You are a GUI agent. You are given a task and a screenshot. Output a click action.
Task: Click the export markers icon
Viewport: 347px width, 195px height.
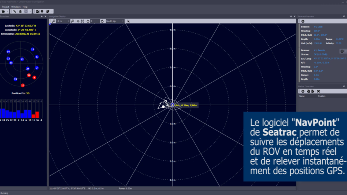point(313,91)
